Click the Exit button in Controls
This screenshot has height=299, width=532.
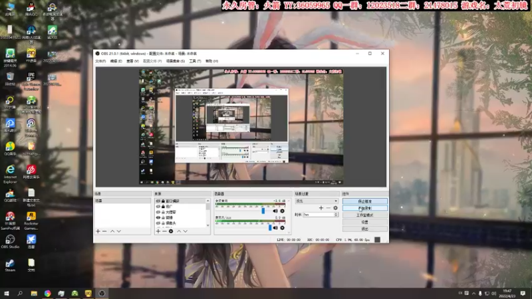364,229
